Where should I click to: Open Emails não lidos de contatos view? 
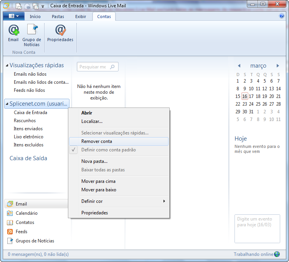click(x=41, y=82)
